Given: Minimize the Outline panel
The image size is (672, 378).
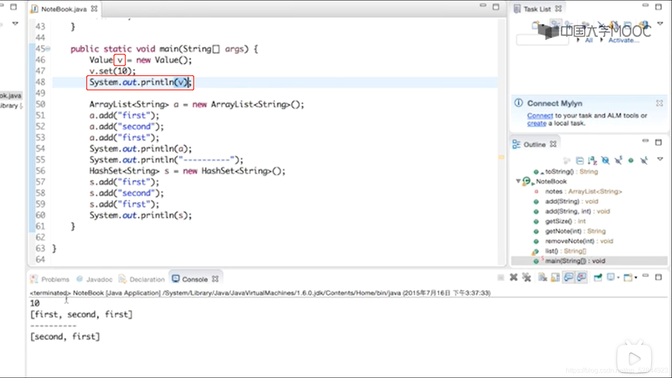Looking at the screenshot, I should pos(646,141).
